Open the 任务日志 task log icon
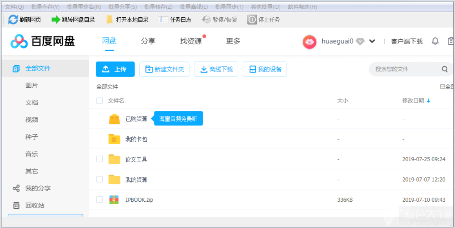This screenshot has width=455, height=228. coord(163,19)
